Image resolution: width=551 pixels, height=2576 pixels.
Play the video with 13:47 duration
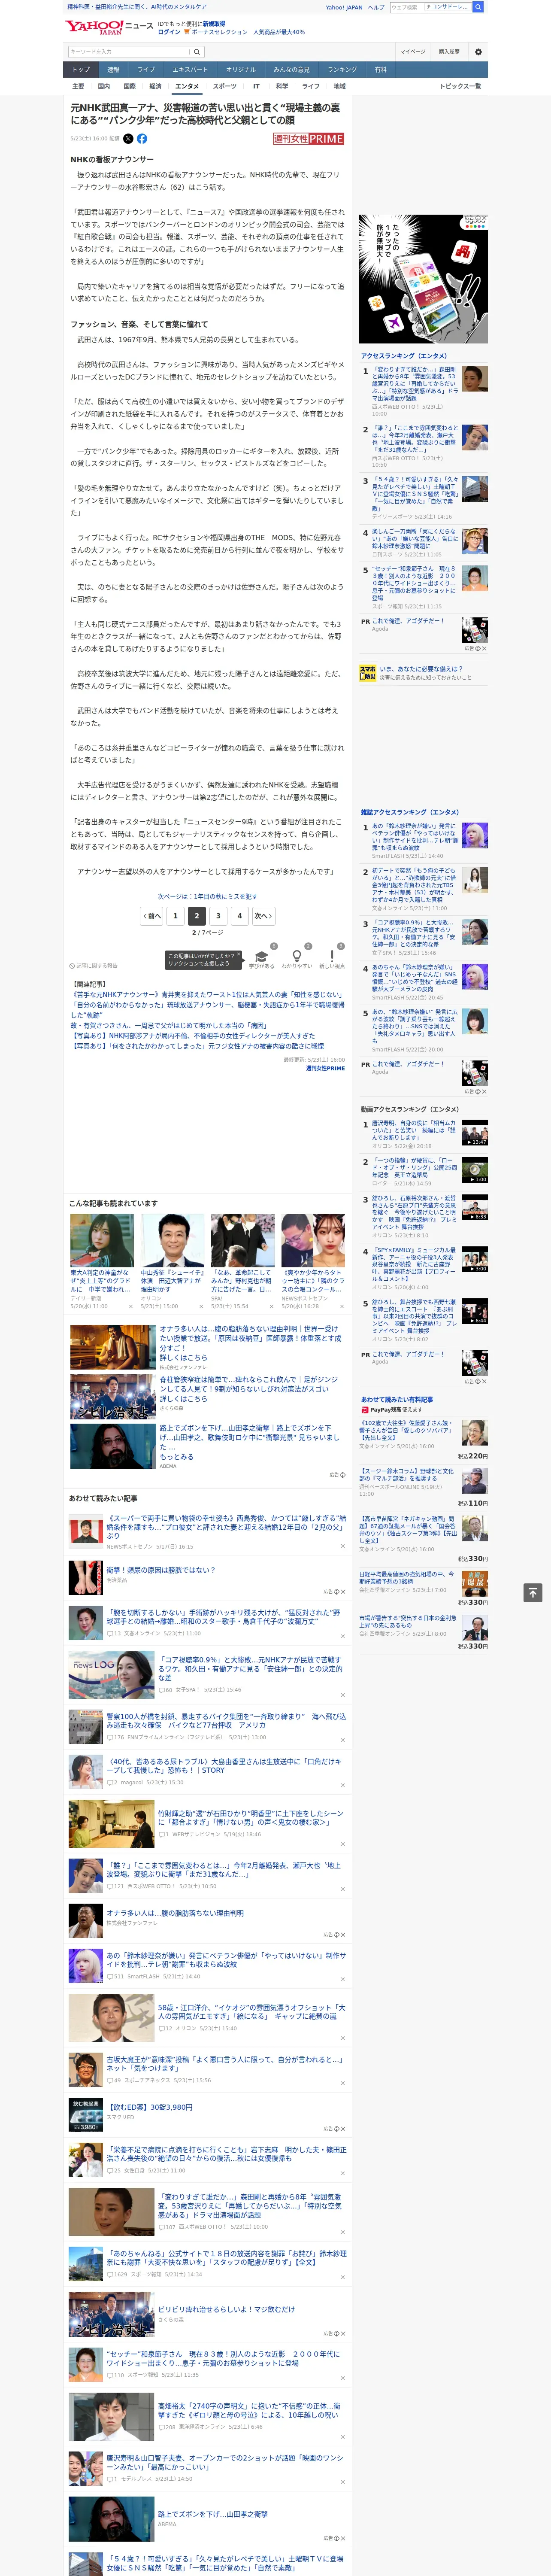tap(475, 1132)
